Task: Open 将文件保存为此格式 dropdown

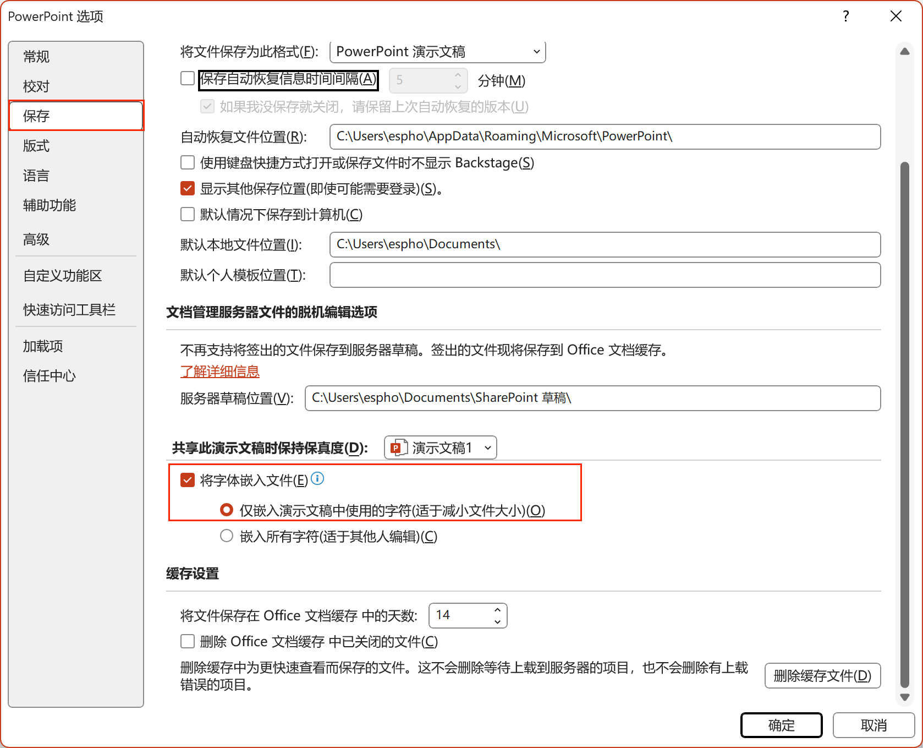Action: point(438,52)
